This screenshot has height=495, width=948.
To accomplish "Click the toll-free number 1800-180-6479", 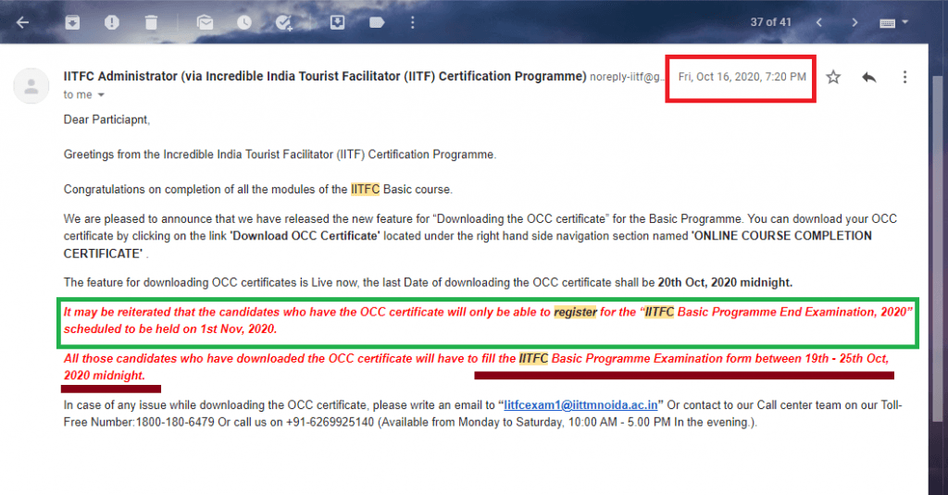I will (175, 422).
